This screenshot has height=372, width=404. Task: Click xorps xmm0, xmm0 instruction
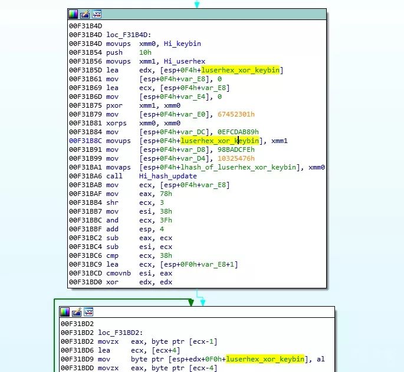pos(143,123)
